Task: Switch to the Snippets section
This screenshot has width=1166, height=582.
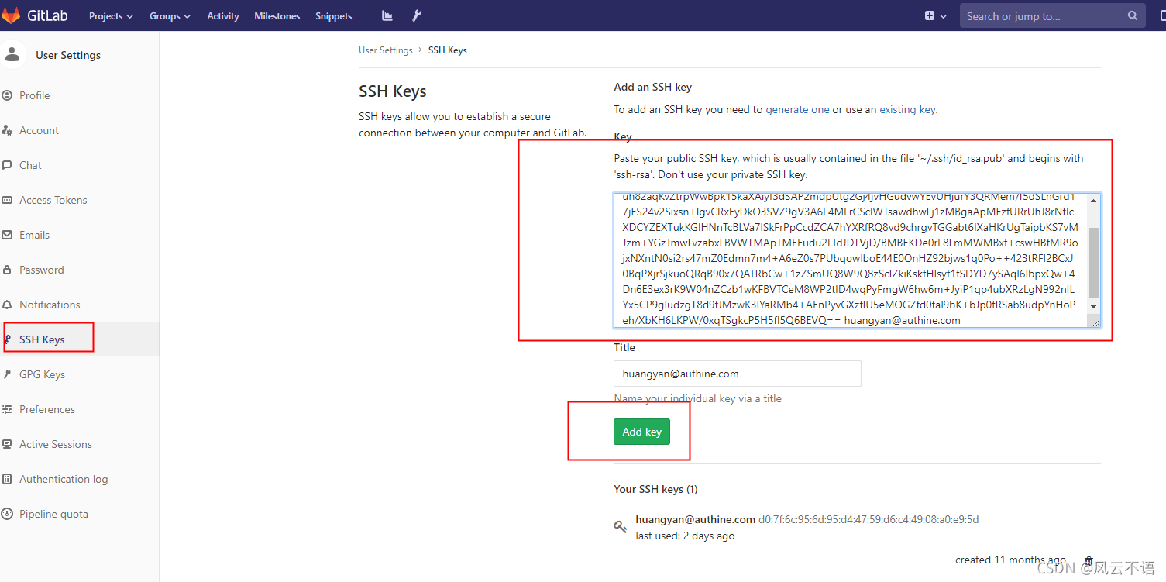Action: (x=333, y=15)
